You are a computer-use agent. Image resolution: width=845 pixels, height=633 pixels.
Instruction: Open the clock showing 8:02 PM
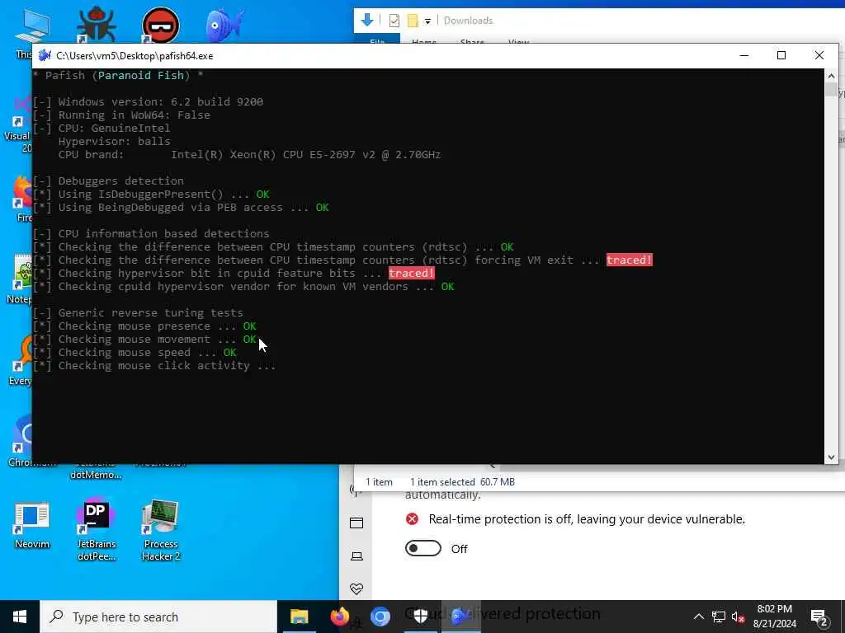point(774,617)
